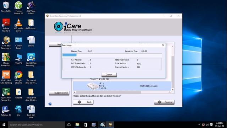The width and height of the screenshot is (227, 128).
Task: Click the partition list scroll left arrow
Action: [x=74, y=92]
